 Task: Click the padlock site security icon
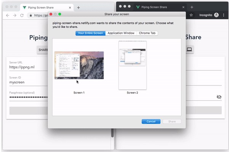point(30,15)
